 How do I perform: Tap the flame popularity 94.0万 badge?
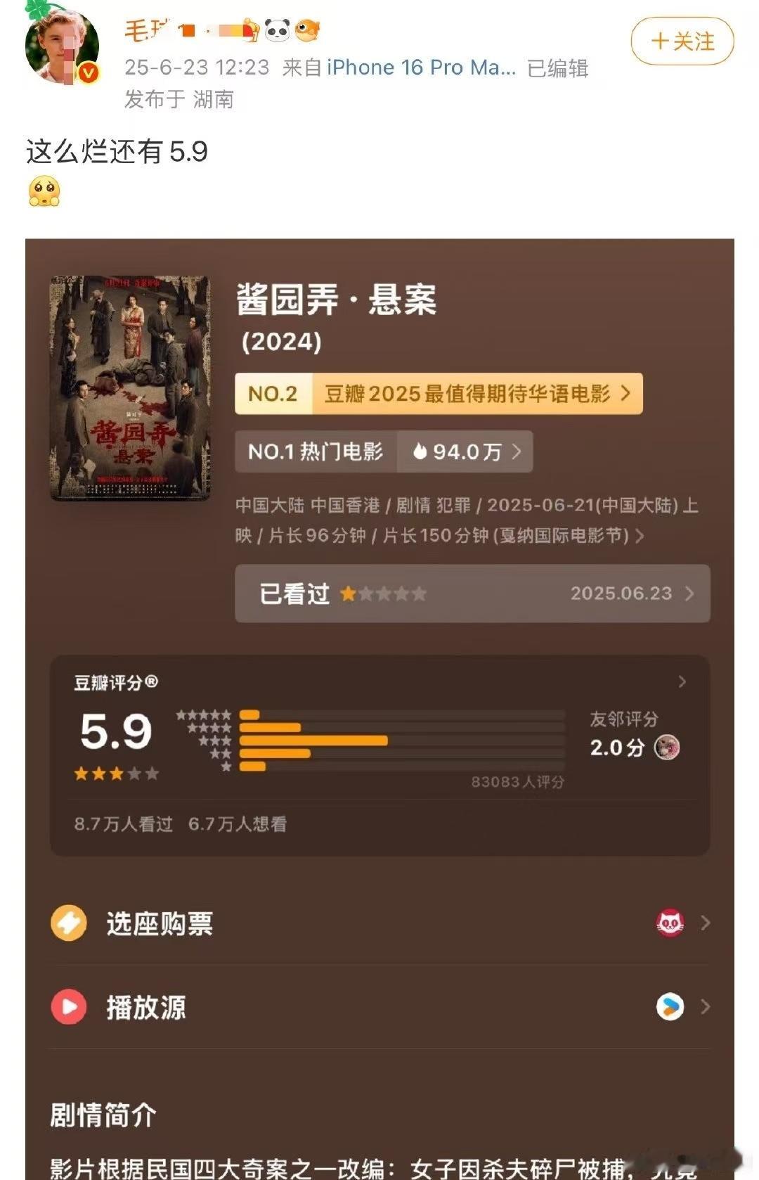tap(465, 451)
